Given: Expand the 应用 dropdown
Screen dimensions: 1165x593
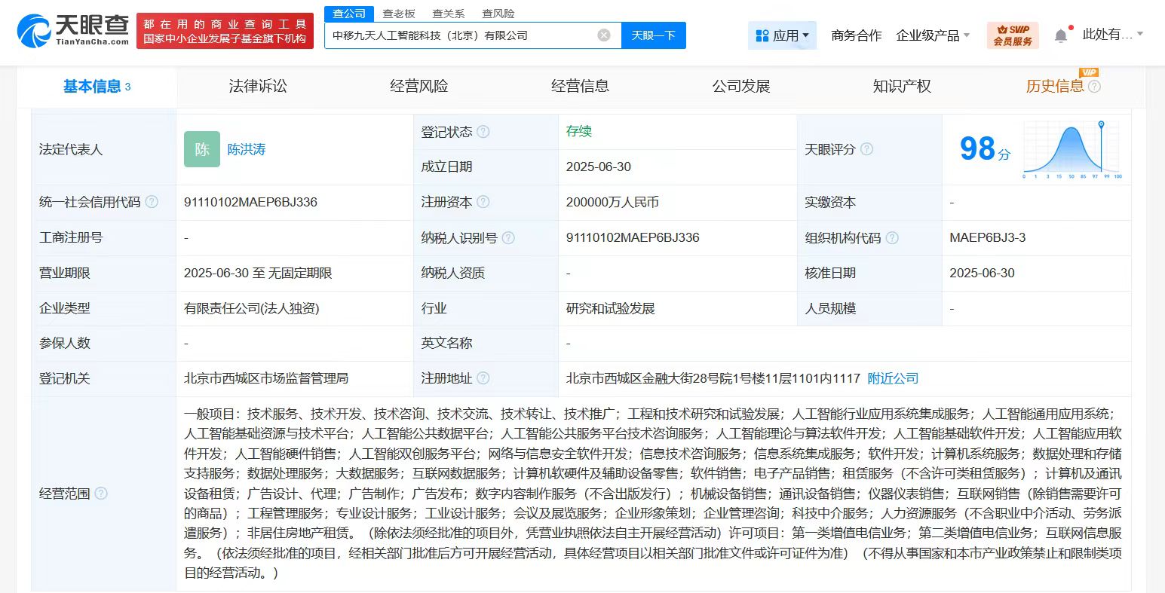Looking at the screenshot, I should point(782,35).
